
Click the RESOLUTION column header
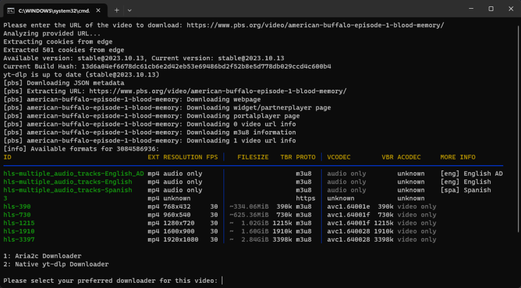click(x=182, y=157)
